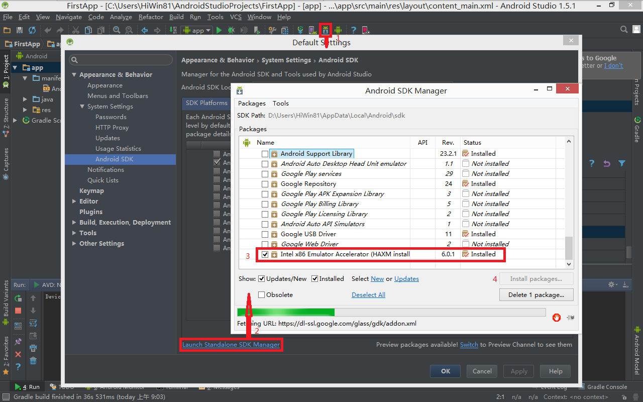Open the Refactor menu in Android Studio
This screenshot has width=643, height=402.
click(151, 17)
